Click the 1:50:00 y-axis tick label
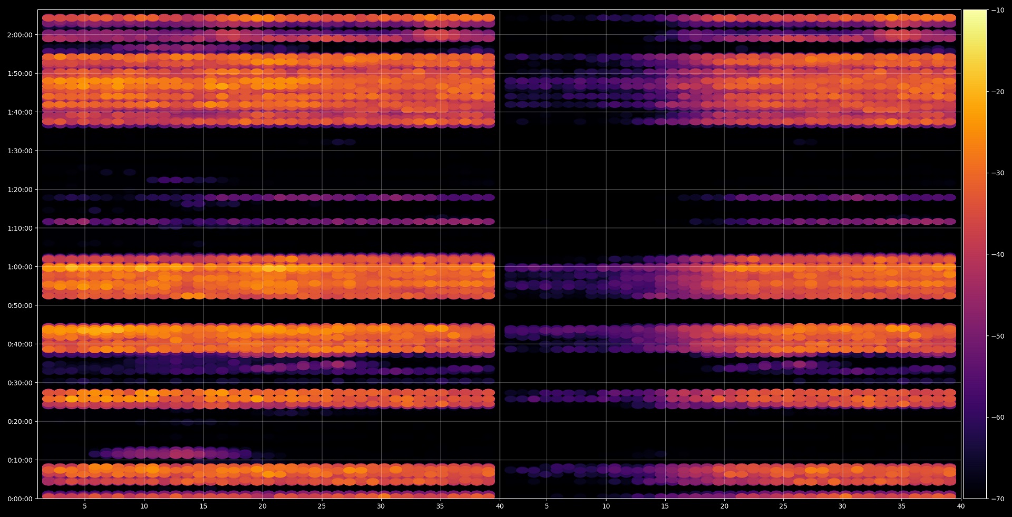 point(20,74)
